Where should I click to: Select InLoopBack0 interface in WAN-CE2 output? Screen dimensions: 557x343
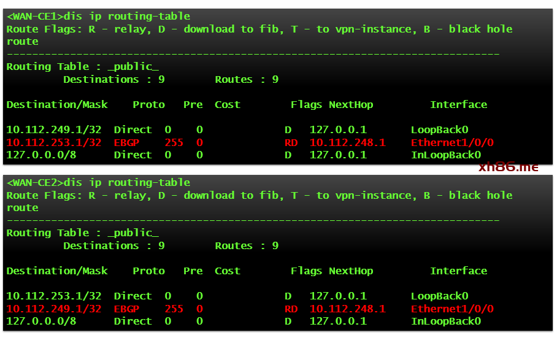[x=445, y=322]
